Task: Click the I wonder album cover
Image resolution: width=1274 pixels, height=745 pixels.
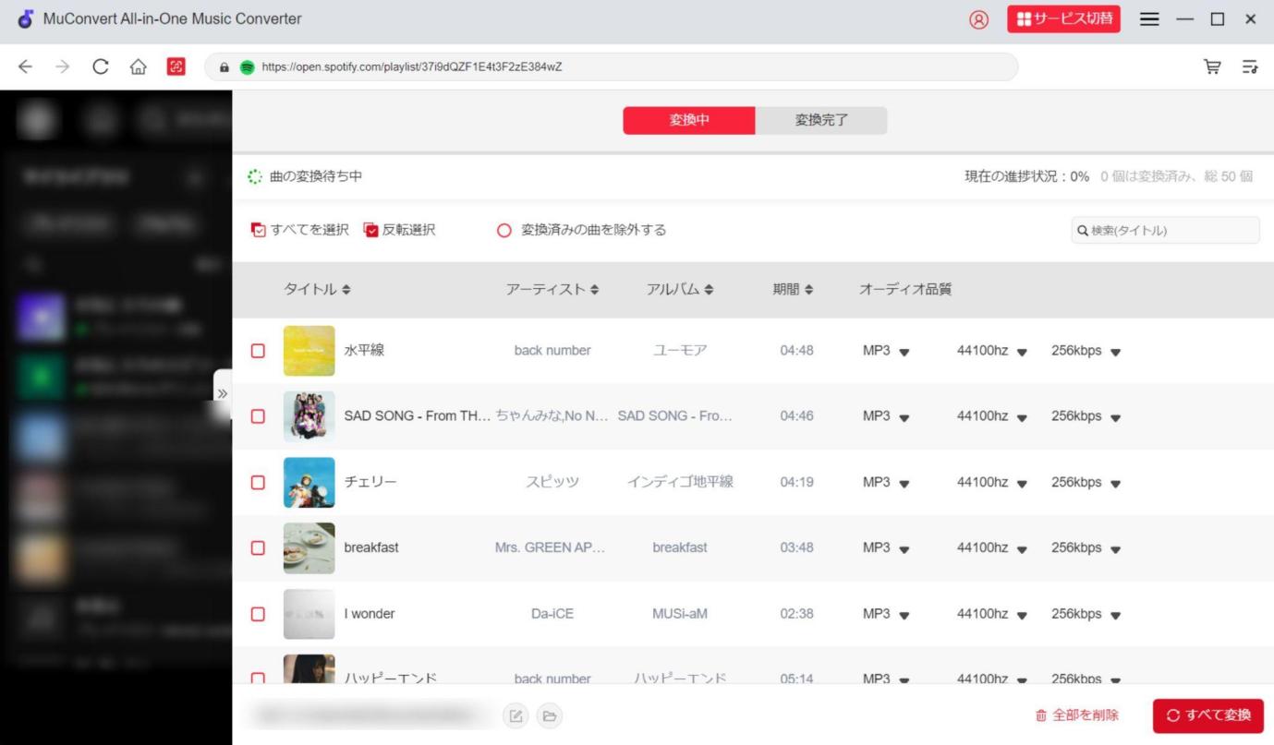Action: [309, 614]
